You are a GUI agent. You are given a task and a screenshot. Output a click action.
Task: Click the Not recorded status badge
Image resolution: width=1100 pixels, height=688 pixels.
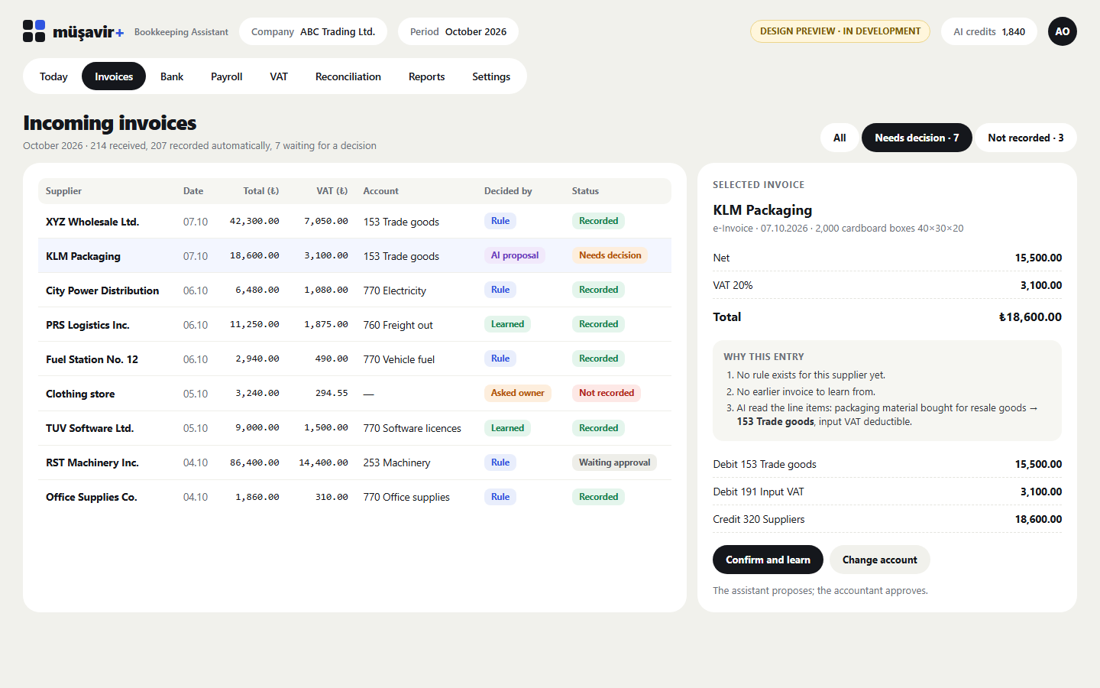click(x=607, y=393)
